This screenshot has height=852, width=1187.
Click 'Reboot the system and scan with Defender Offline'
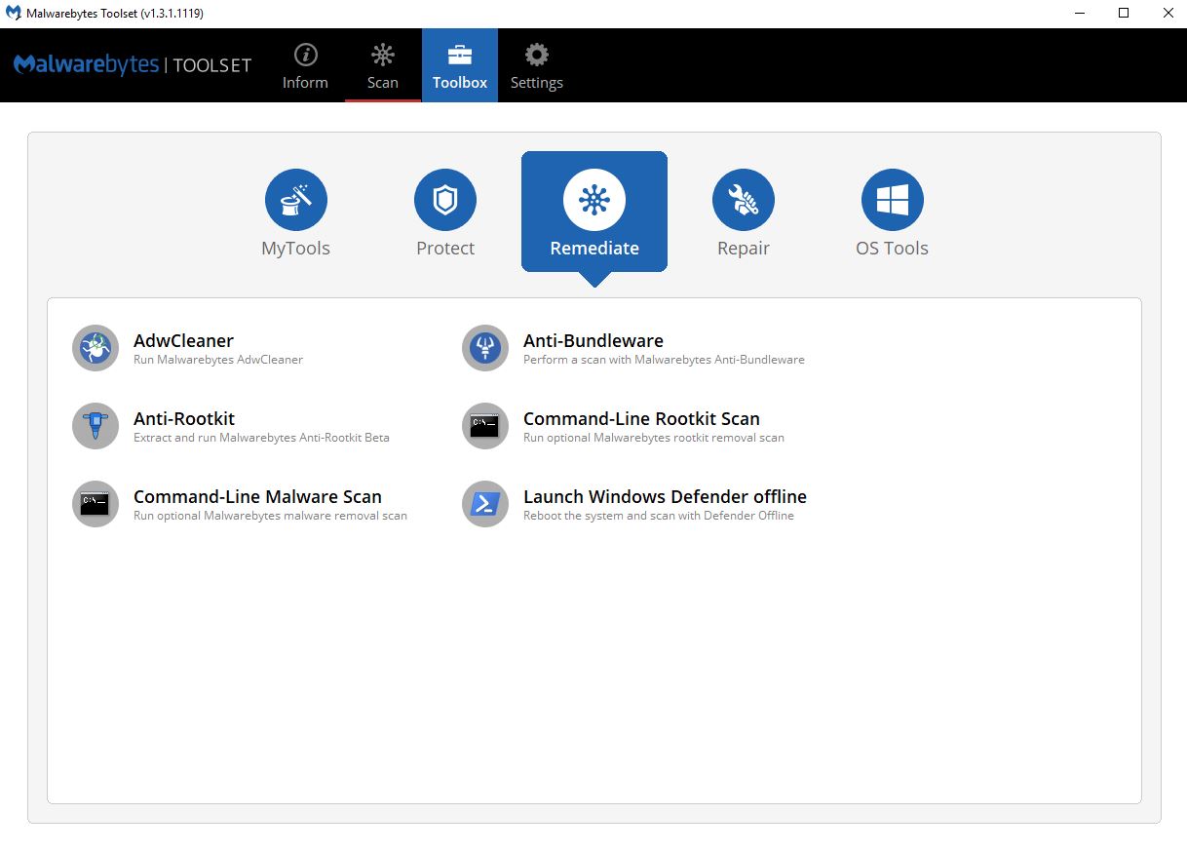[x=659, y=516]
